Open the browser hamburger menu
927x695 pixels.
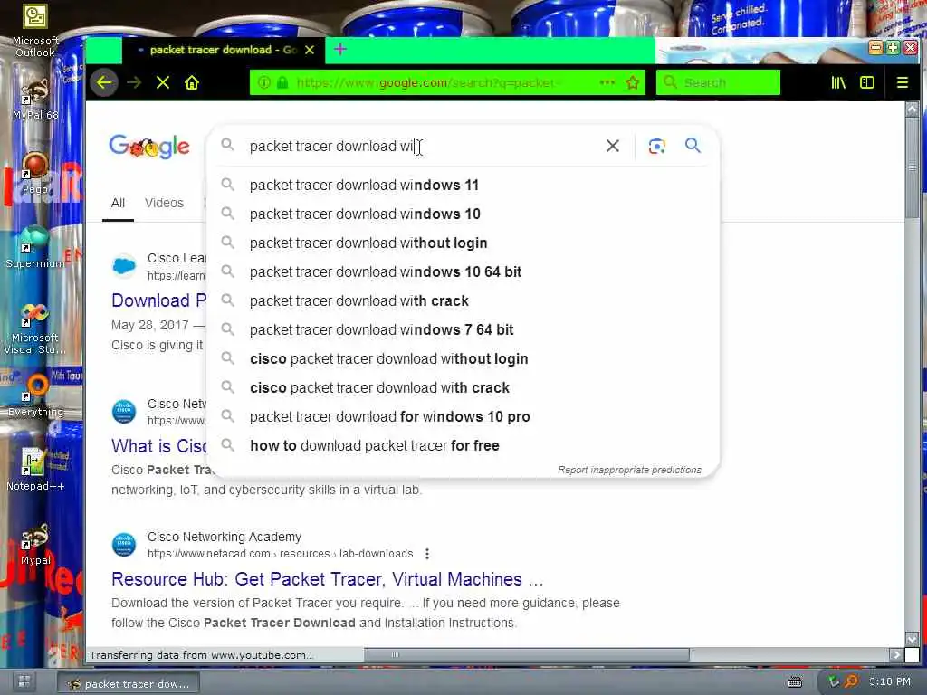coord(903,82)
